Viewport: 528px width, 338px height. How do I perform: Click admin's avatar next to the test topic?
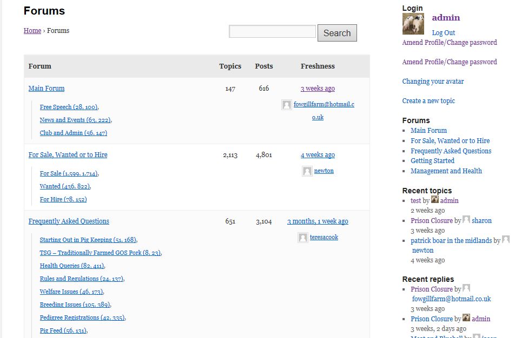434,200
